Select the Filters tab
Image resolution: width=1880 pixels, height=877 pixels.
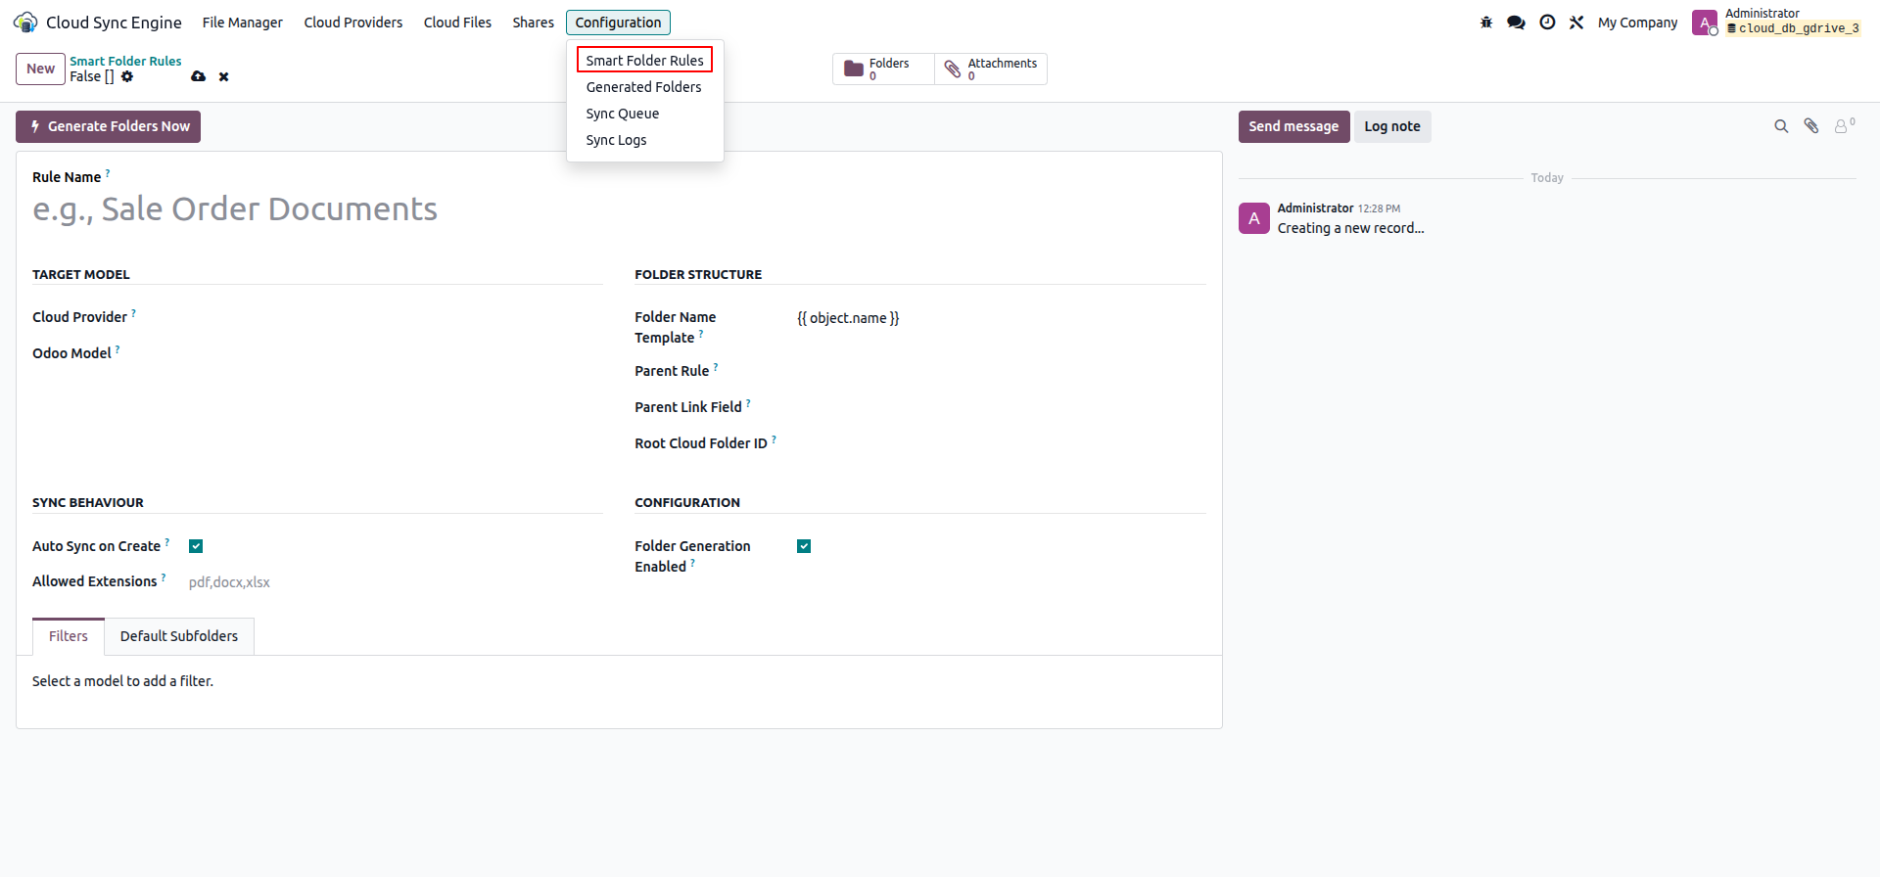point(69,636)
